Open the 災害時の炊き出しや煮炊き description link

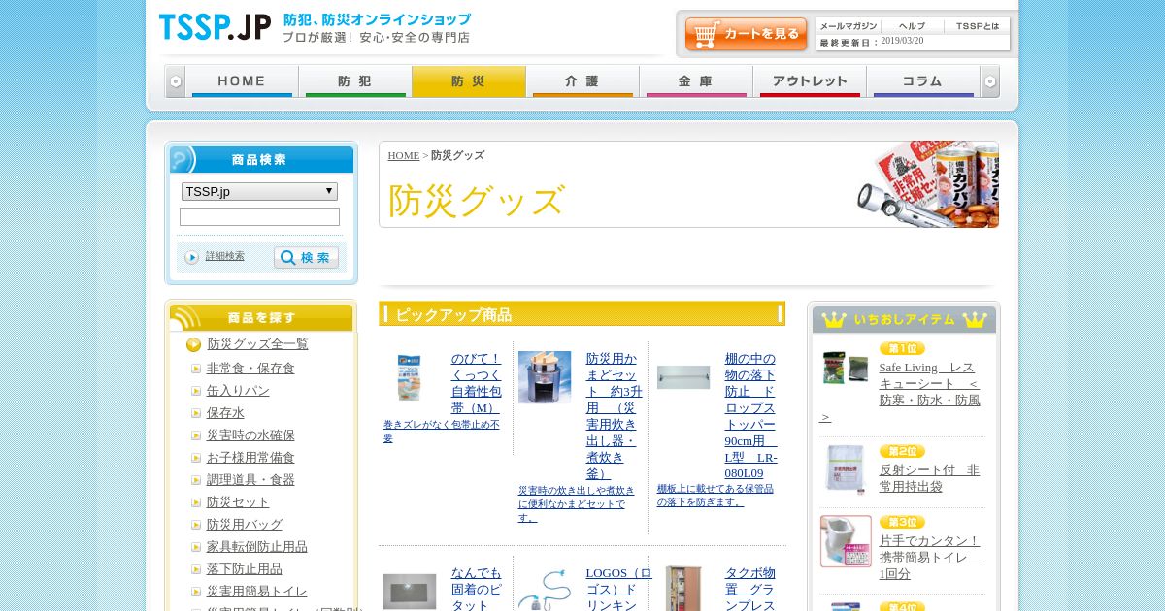pyautogui.click(x=577, y=504)
